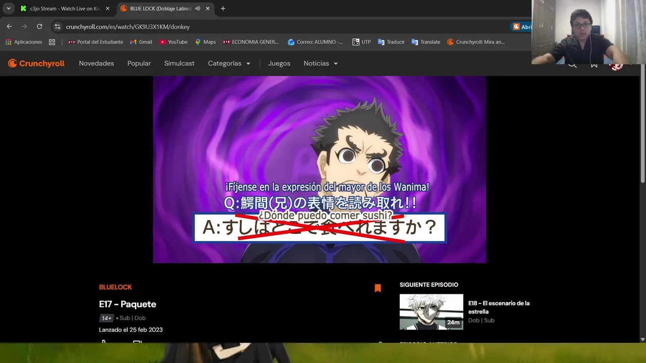Open the BLUELOCK series link
646x363 pixels.
click(x=115, y=287)
